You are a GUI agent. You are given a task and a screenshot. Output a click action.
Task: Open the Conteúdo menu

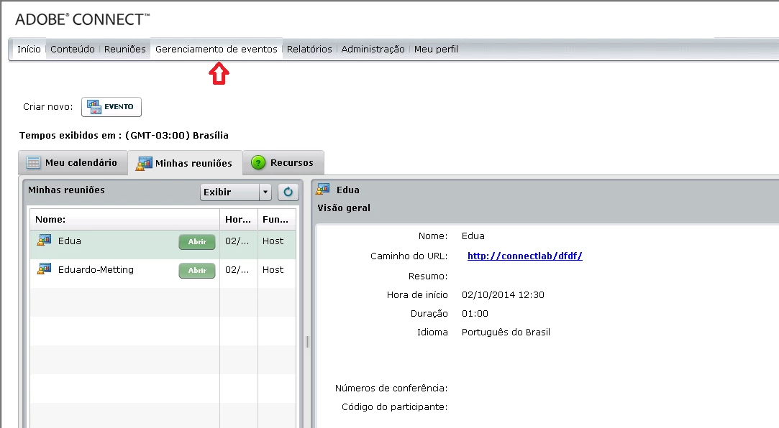73,49
